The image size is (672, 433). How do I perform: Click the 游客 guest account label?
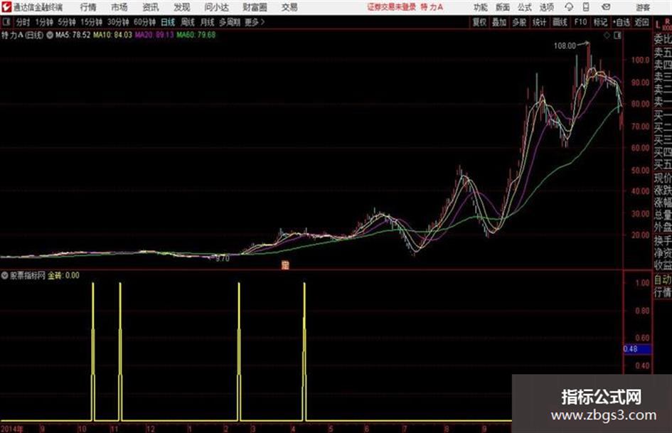tap(643, 7)
